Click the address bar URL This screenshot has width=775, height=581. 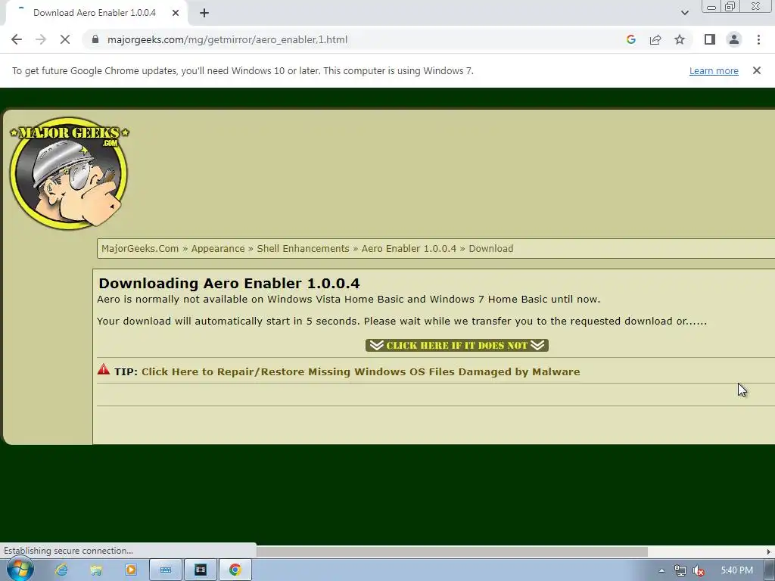point(227,39)
